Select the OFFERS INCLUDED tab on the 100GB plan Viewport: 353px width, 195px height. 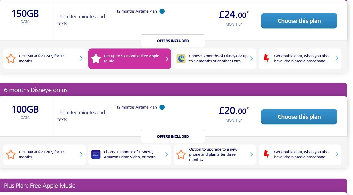point(173,136)
